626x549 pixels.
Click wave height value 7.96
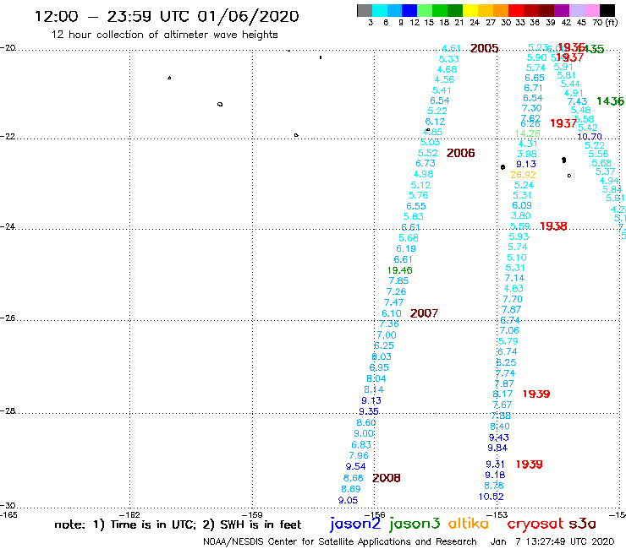point(359,455)
